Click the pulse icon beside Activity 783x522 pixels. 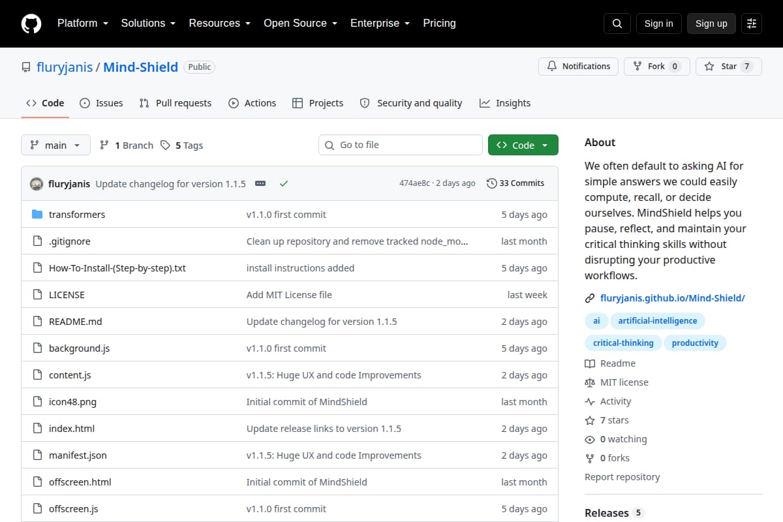(x=590, y=401)
